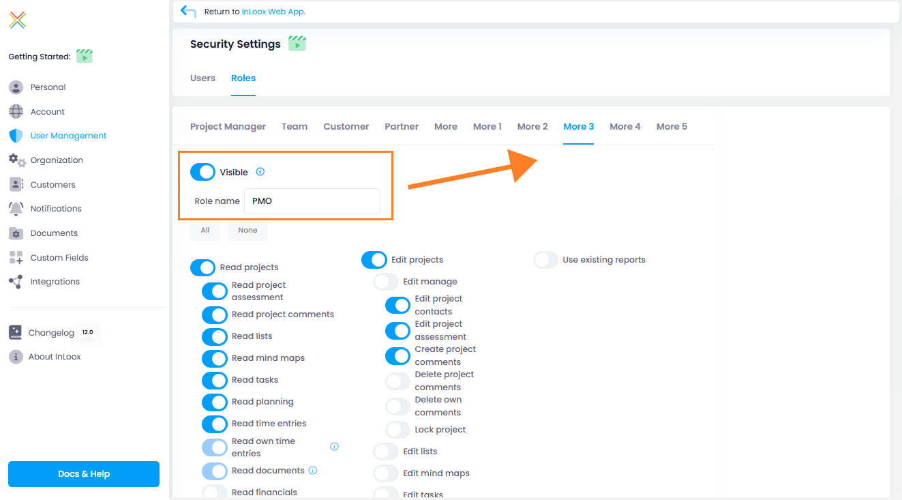Disable the Read projects toggle
The image size is (902, 500).
(203, 267)
